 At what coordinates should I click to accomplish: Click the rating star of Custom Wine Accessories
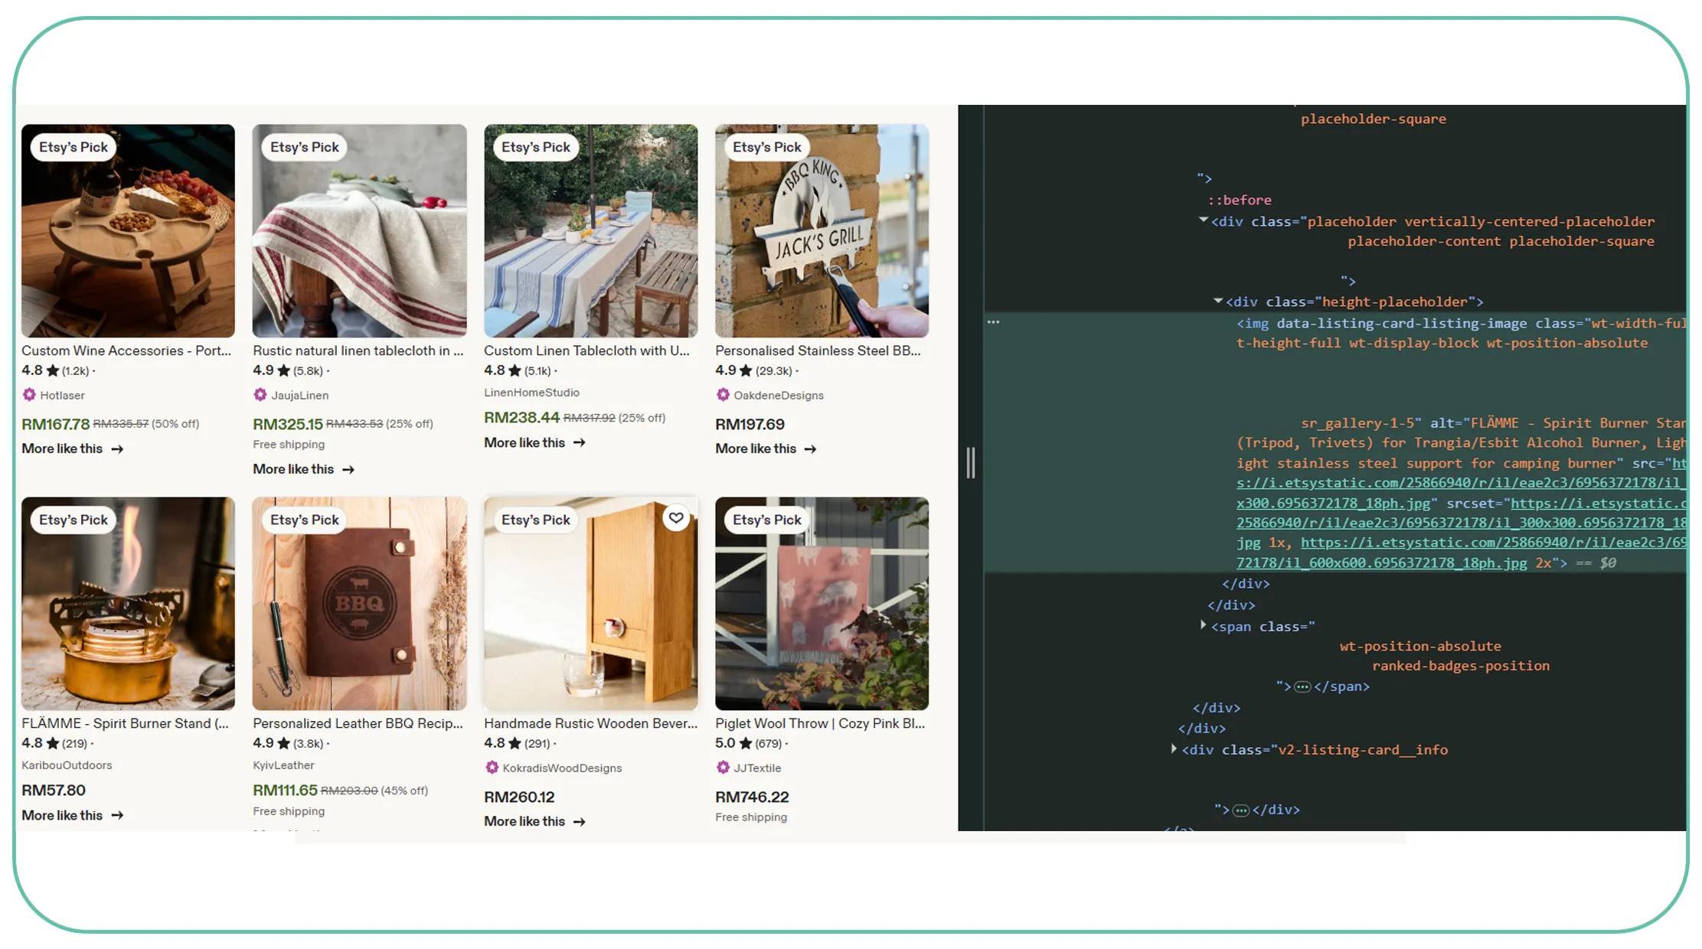pos(53,371)
